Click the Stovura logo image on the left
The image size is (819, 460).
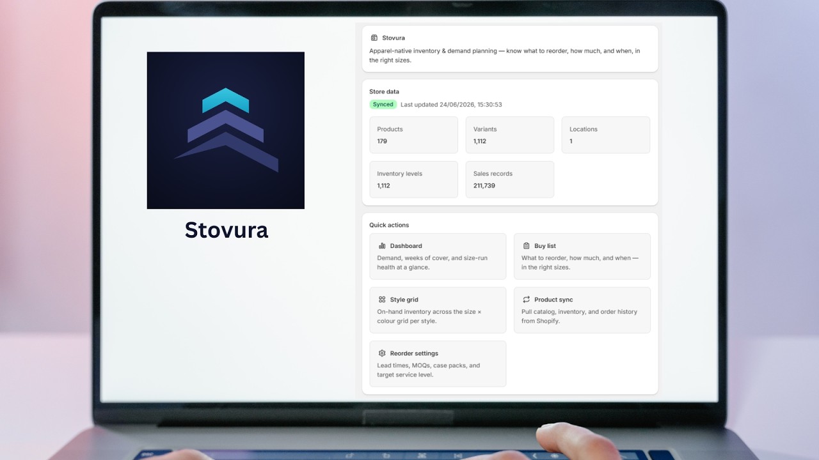click(x=226, y=130)
